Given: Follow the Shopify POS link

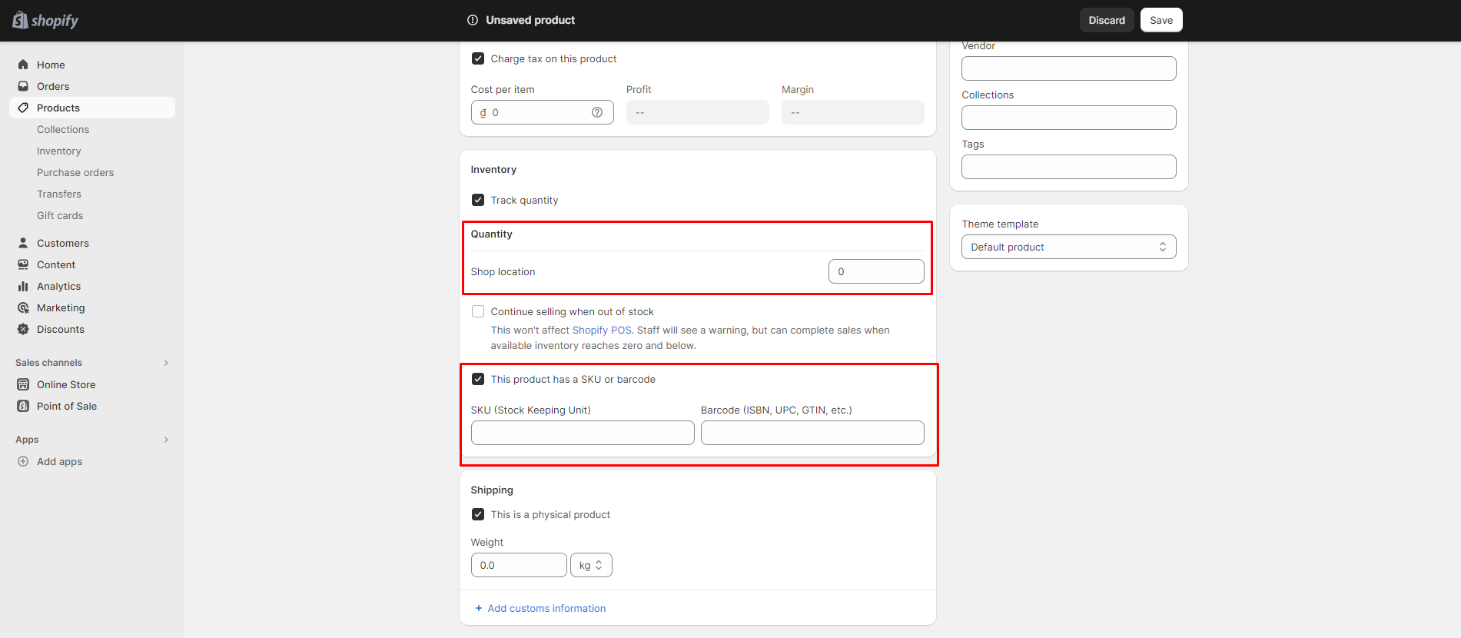Looking at the screenshot, I should point(602,330).
